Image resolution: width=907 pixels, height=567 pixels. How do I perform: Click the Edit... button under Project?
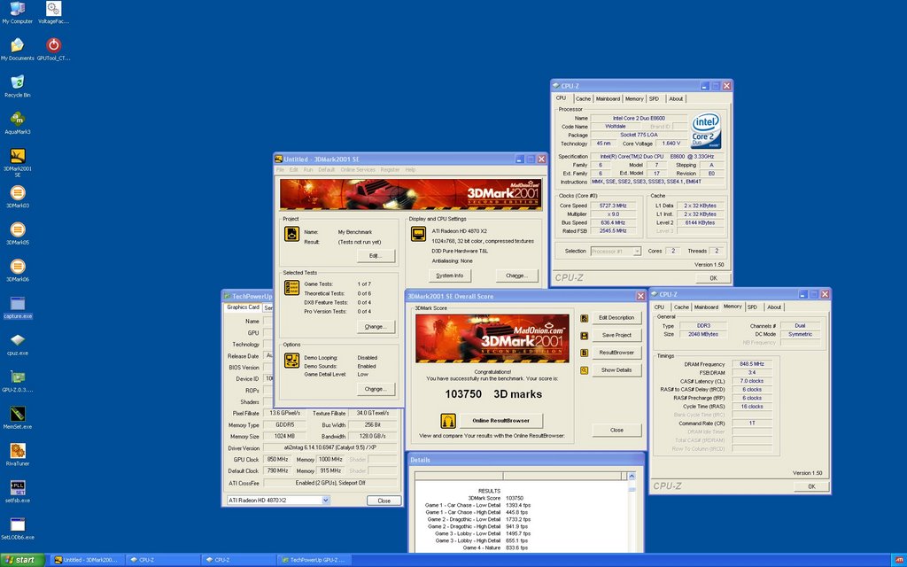376,256
